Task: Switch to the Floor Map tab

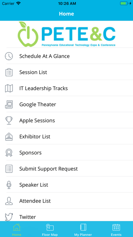Action: click(50, 230)
